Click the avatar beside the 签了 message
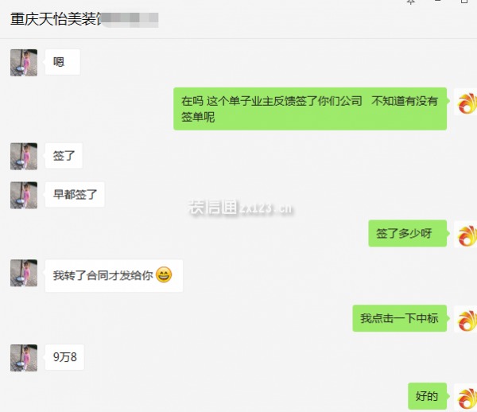The image size is (477, 412). point(24,157)
